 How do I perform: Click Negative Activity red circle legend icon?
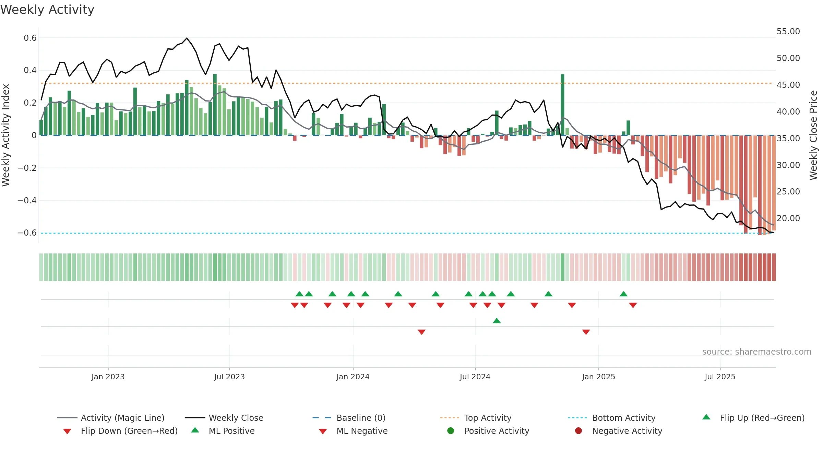point(579,431)
